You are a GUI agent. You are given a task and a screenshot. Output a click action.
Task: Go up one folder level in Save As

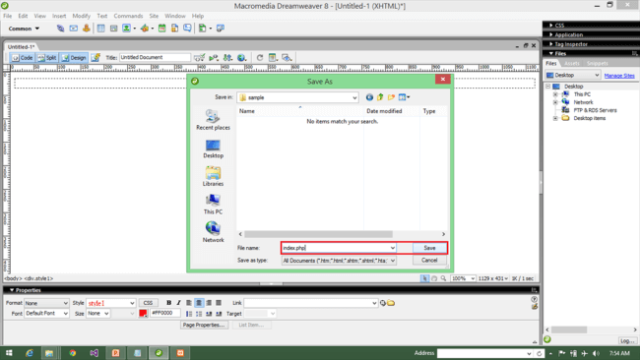pyautogui.click(x=380, y=97)
